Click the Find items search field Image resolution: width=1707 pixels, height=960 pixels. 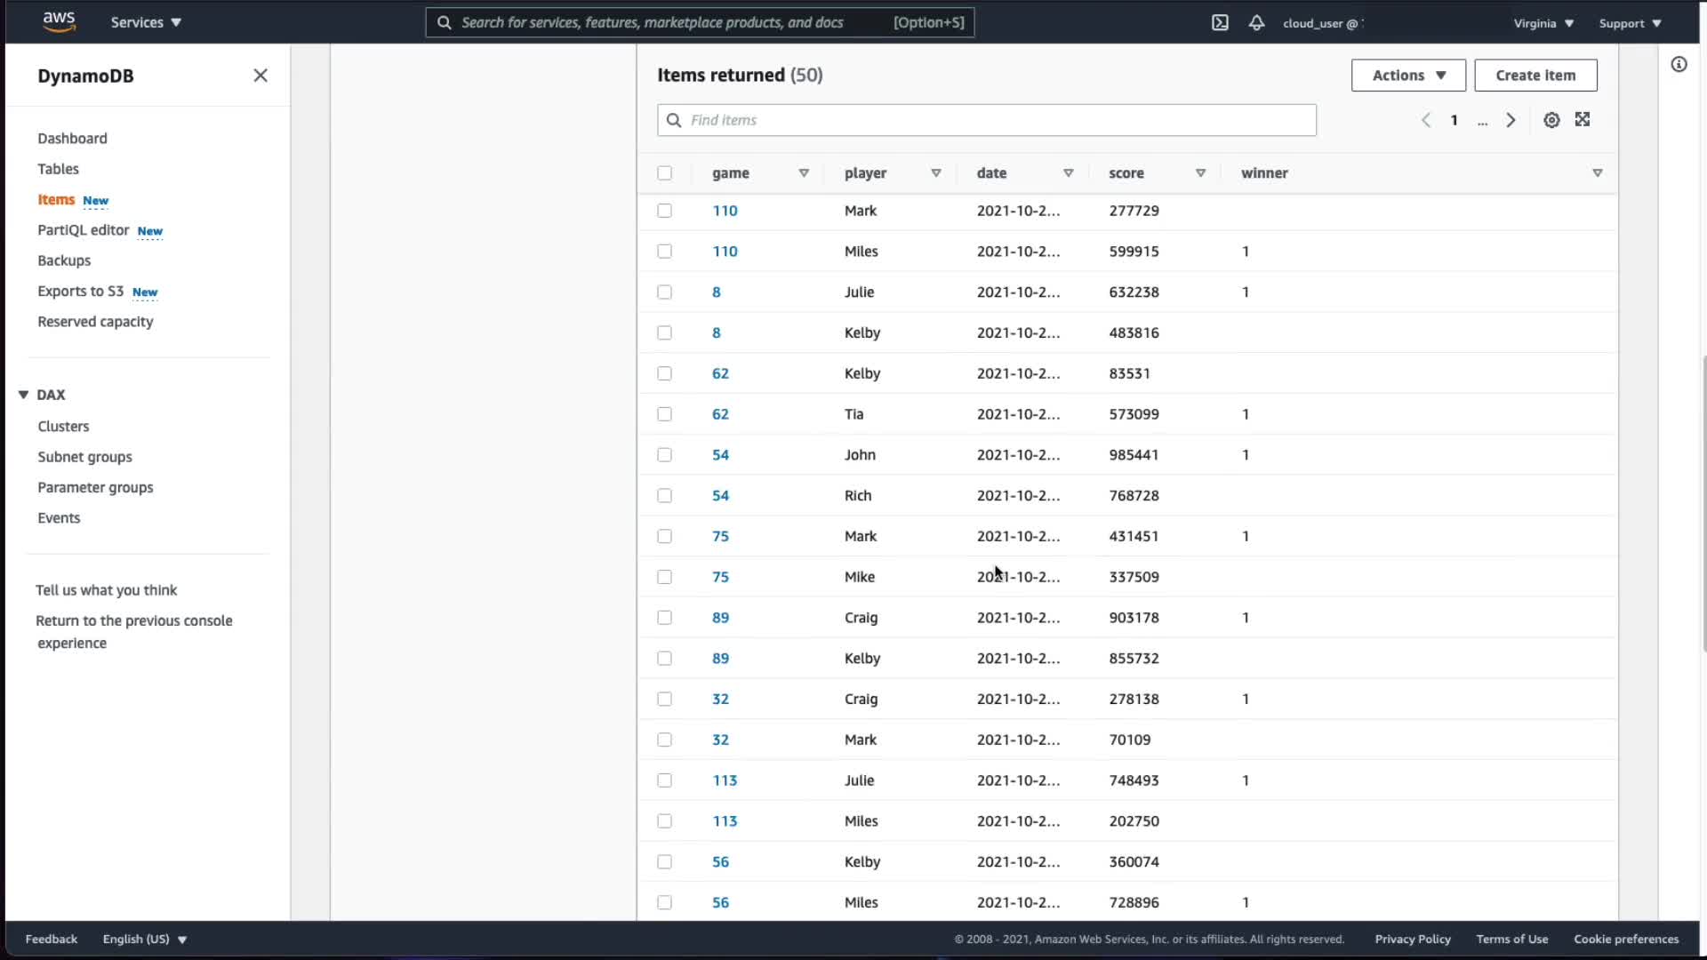coord(987,120)
